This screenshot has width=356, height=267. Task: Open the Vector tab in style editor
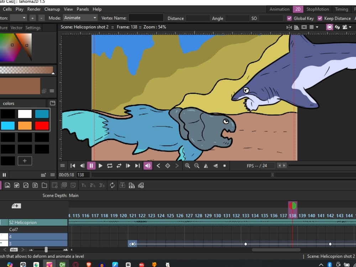17,28
